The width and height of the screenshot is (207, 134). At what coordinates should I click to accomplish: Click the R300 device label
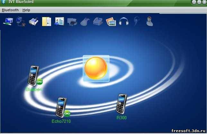(x=122, y=118)
